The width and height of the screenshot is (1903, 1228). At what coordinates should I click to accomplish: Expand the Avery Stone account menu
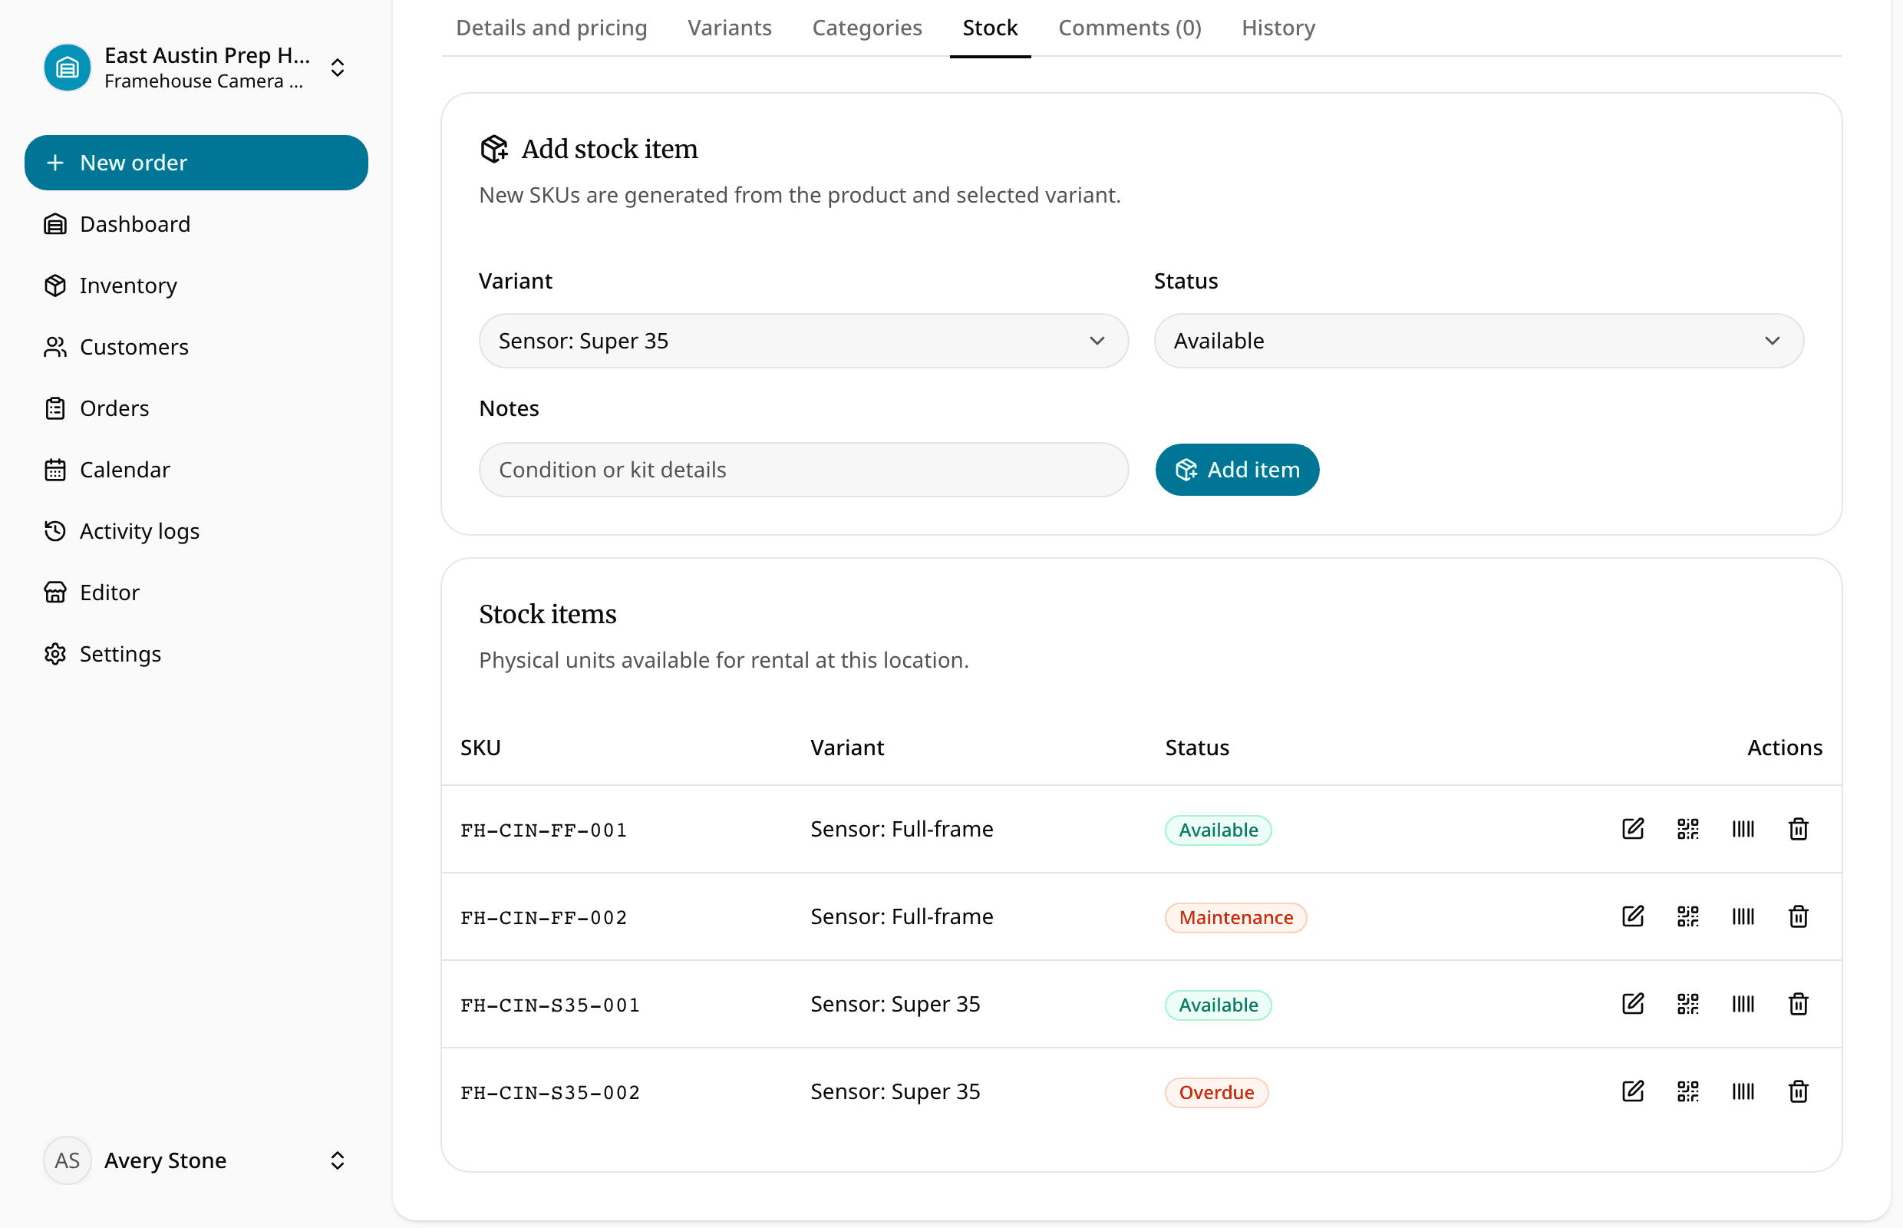point(337,1160)
